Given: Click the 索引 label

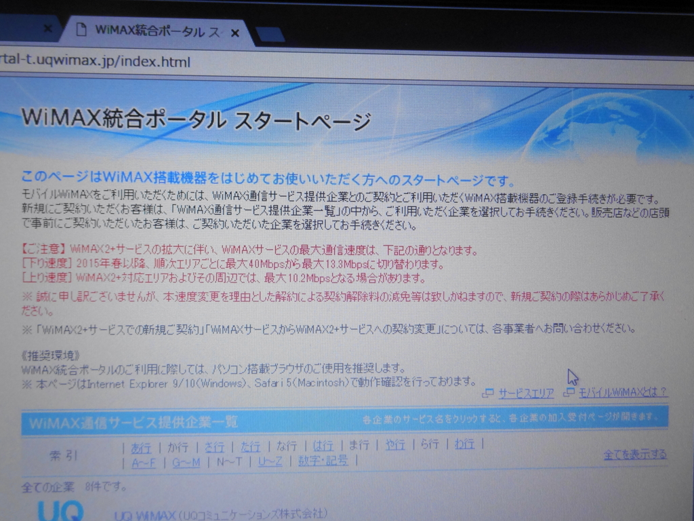Looking at the screenshot, I should 63,455.
